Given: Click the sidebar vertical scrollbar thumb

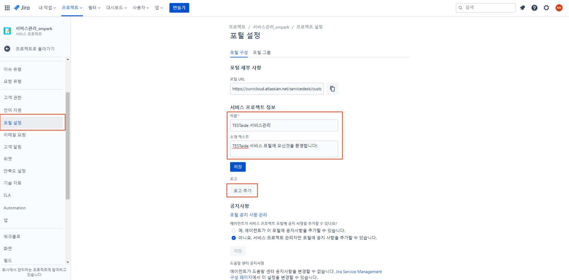Looking at the screenshot, I should pos(68,146).
